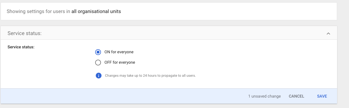
Task: Click the organisational units banner card
Action: [169, 11]
